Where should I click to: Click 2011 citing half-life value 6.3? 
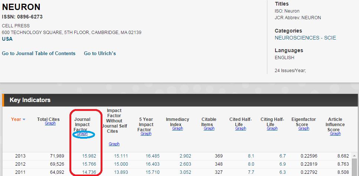tap(283, 172)
